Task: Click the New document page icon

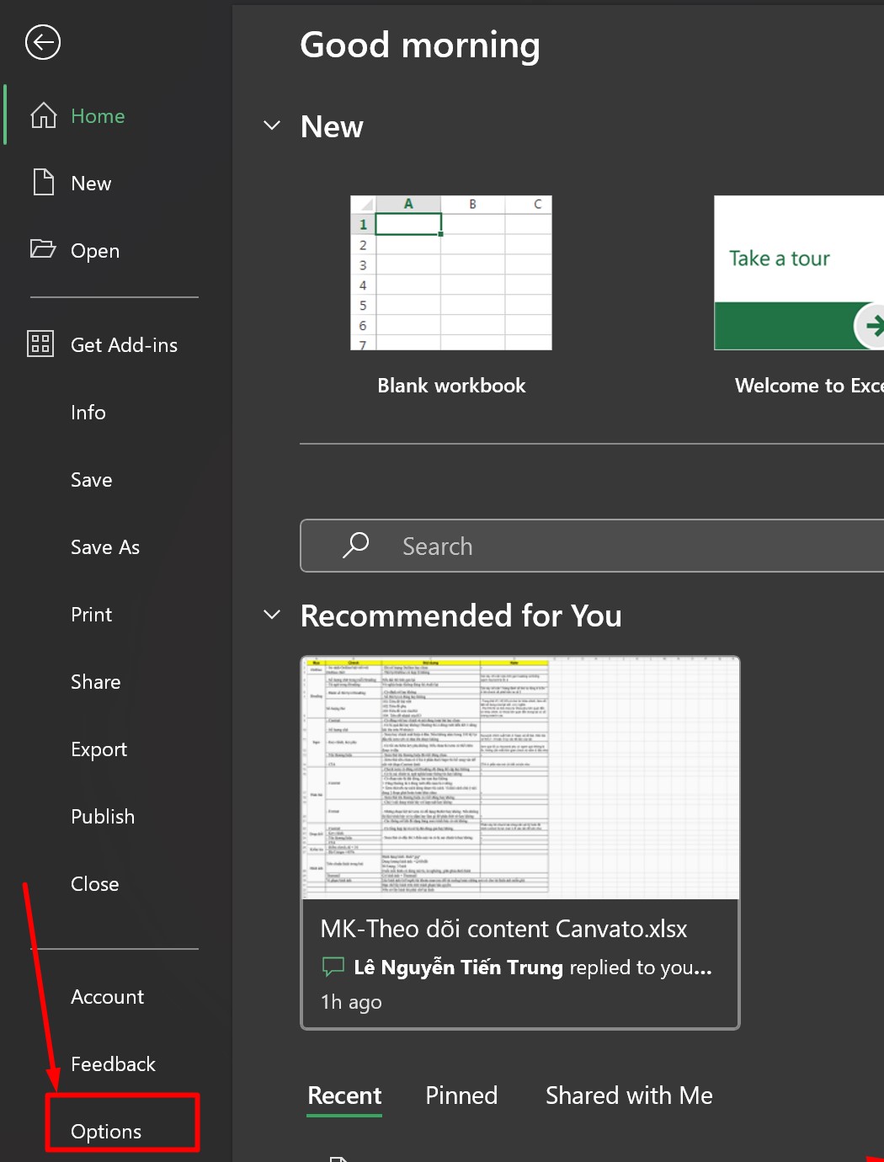Action: pos(44,182)
